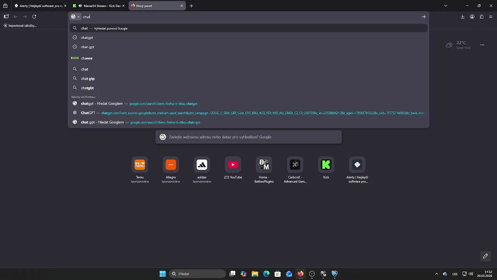Show hidden system tray icons
Image resolution: width=497 pixels, height=280 pixels.
pyautogui.click(x=436, y=274)
